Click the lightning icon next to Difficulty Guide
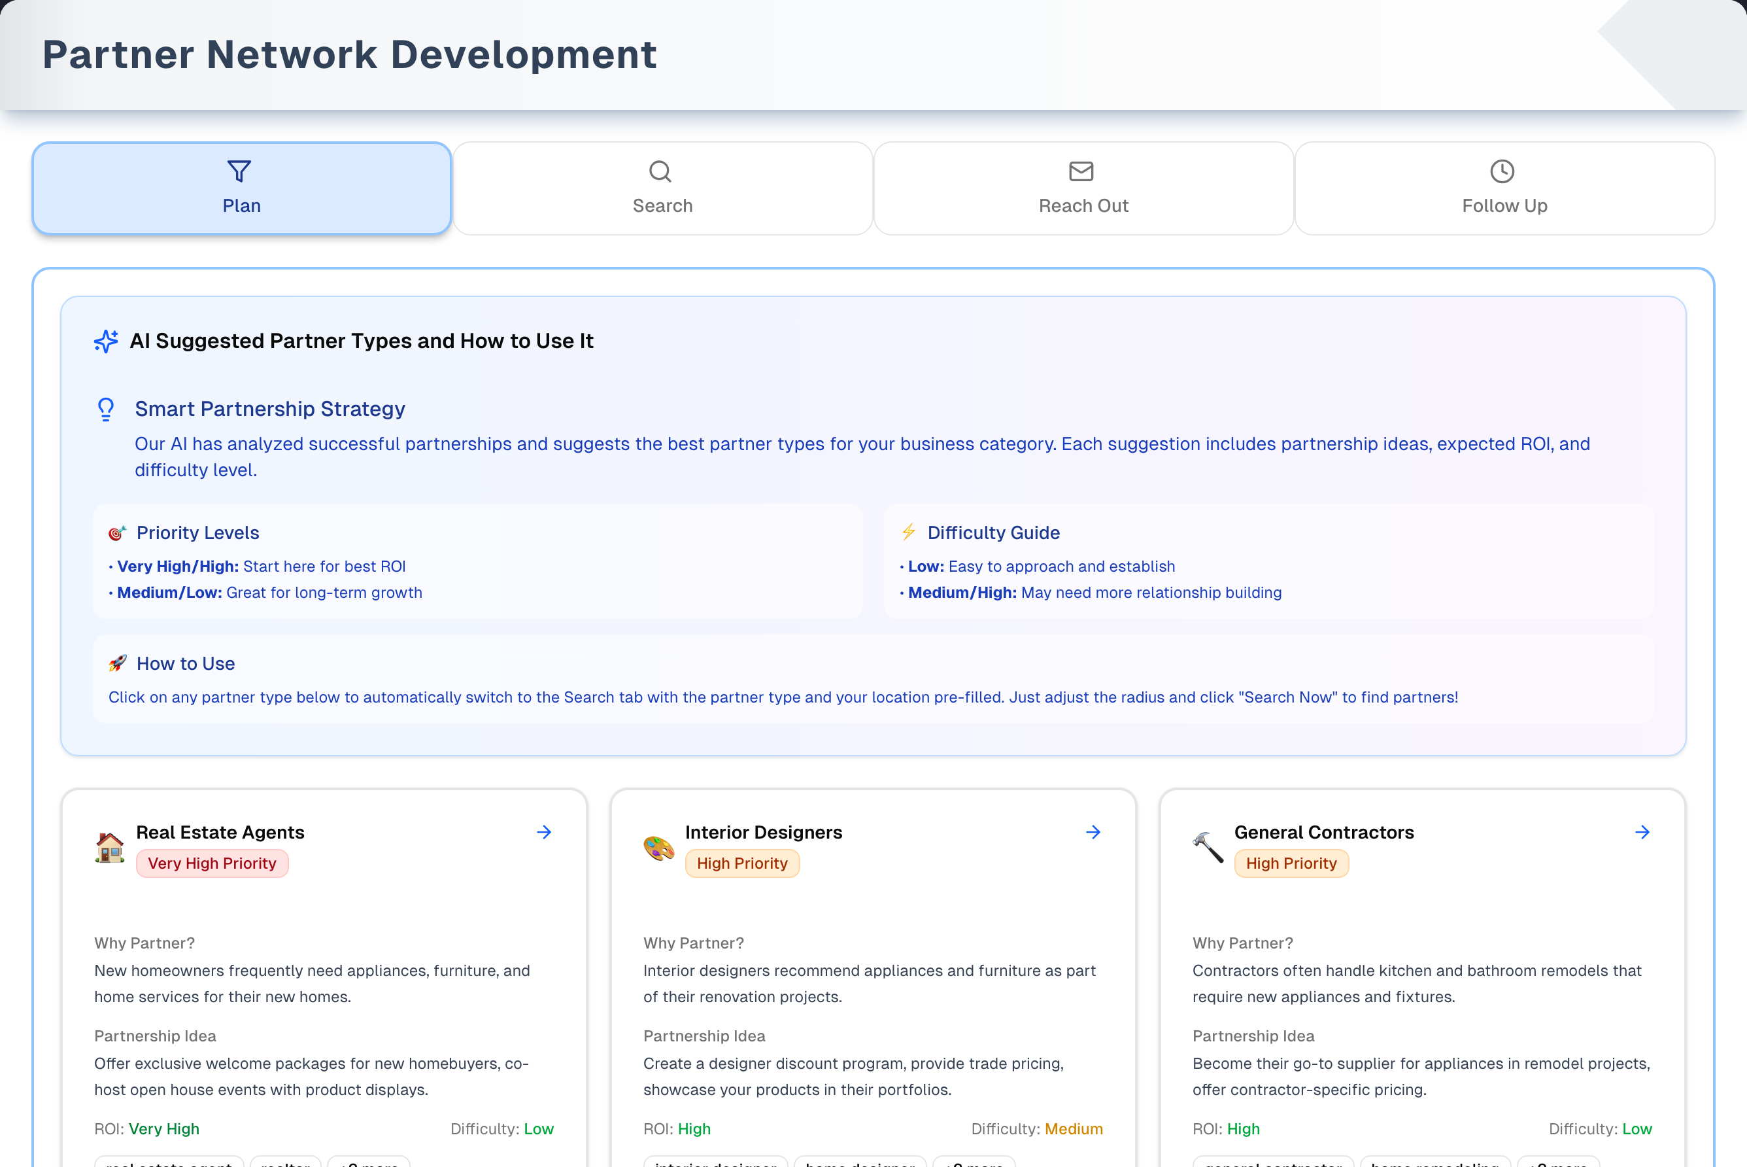 tap(909, 532)
